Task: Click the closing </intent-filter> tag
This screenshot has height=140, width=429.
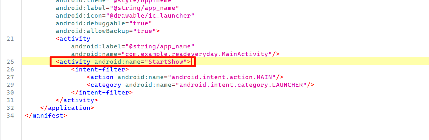Action: [102, 93]
